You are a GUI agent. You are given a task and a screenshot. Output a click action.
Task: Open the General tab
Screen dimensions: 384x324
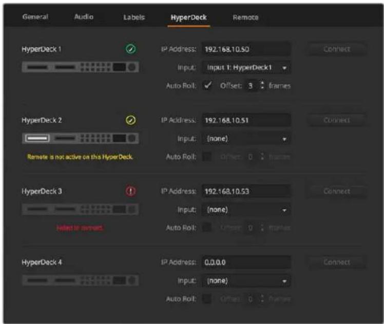coord(35,17)
